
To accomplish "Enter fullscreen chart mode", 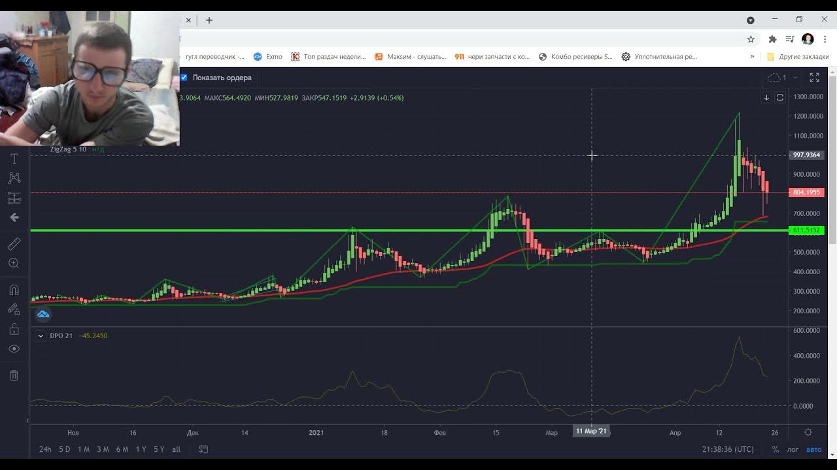I will coord(815,77).
